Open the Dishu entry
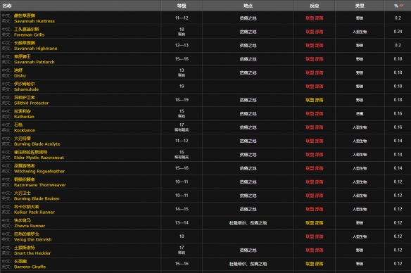 pos(20,75)
